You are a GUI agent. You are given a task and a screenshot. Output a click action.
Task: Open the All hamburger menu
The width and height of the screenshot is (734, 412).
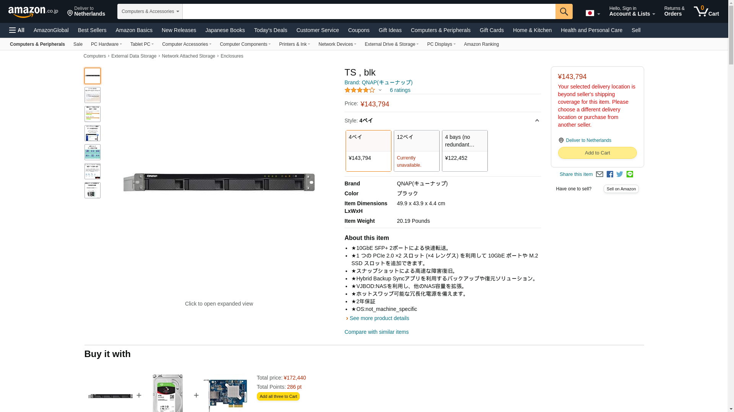[17, 30]
